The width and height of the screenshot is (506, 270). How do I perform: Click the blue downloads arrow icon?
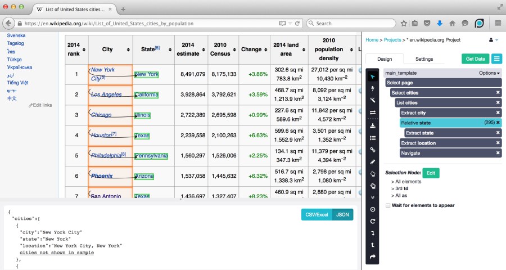pos(440,23)
